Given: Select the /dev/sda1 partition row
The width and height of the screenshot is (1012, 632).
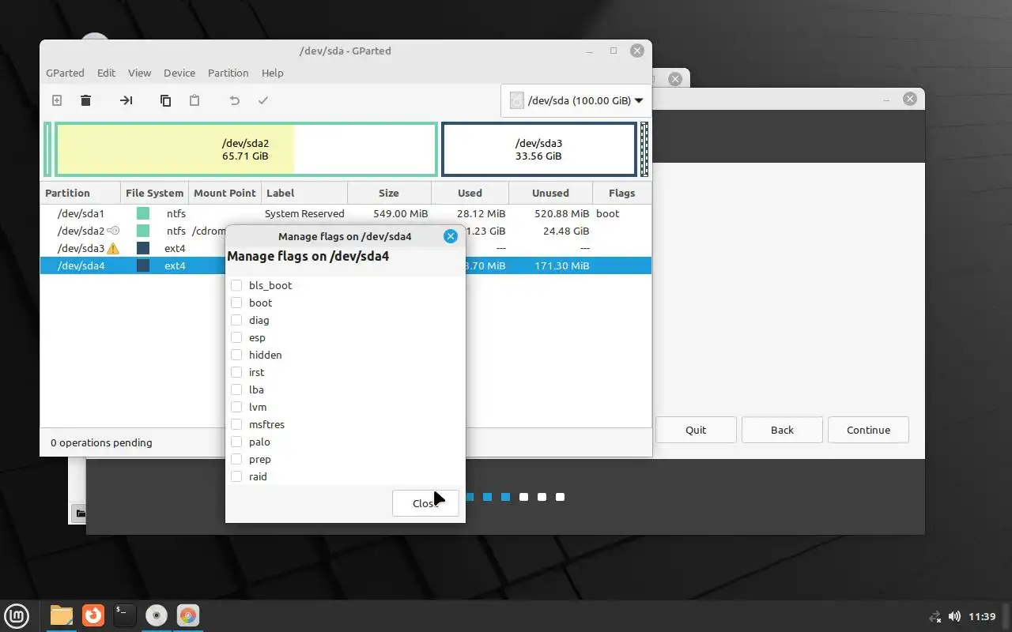Looking at the screenshot, I should pyautogui.click(x=346, y=213).
